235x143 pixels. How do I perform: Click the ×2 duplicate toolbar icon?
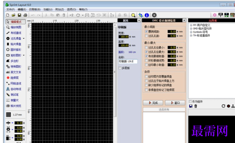pos(71,15)
